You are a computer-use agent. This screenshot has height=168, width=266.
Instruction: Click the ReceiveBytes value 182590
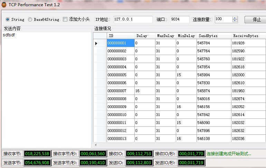coord(248,51)
